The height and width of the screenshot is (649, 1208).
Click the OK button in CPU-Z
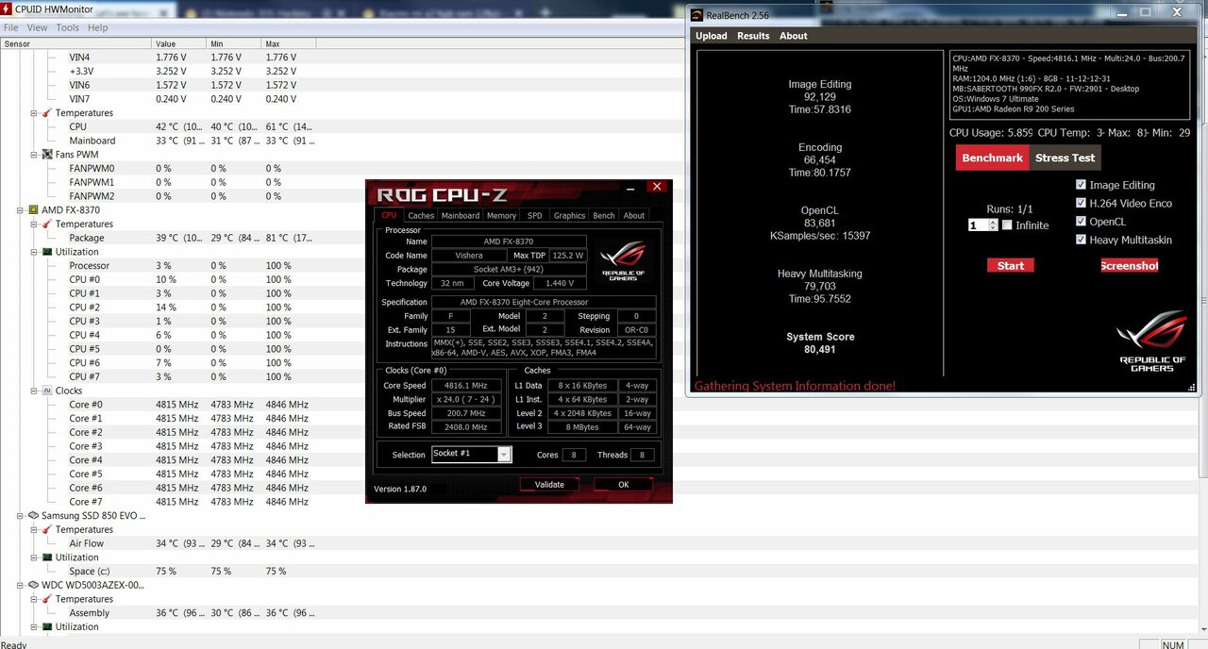pos(624,485)
